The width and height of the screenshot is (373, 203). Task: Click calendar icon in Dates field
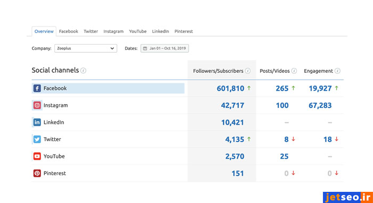click(145, 48)
